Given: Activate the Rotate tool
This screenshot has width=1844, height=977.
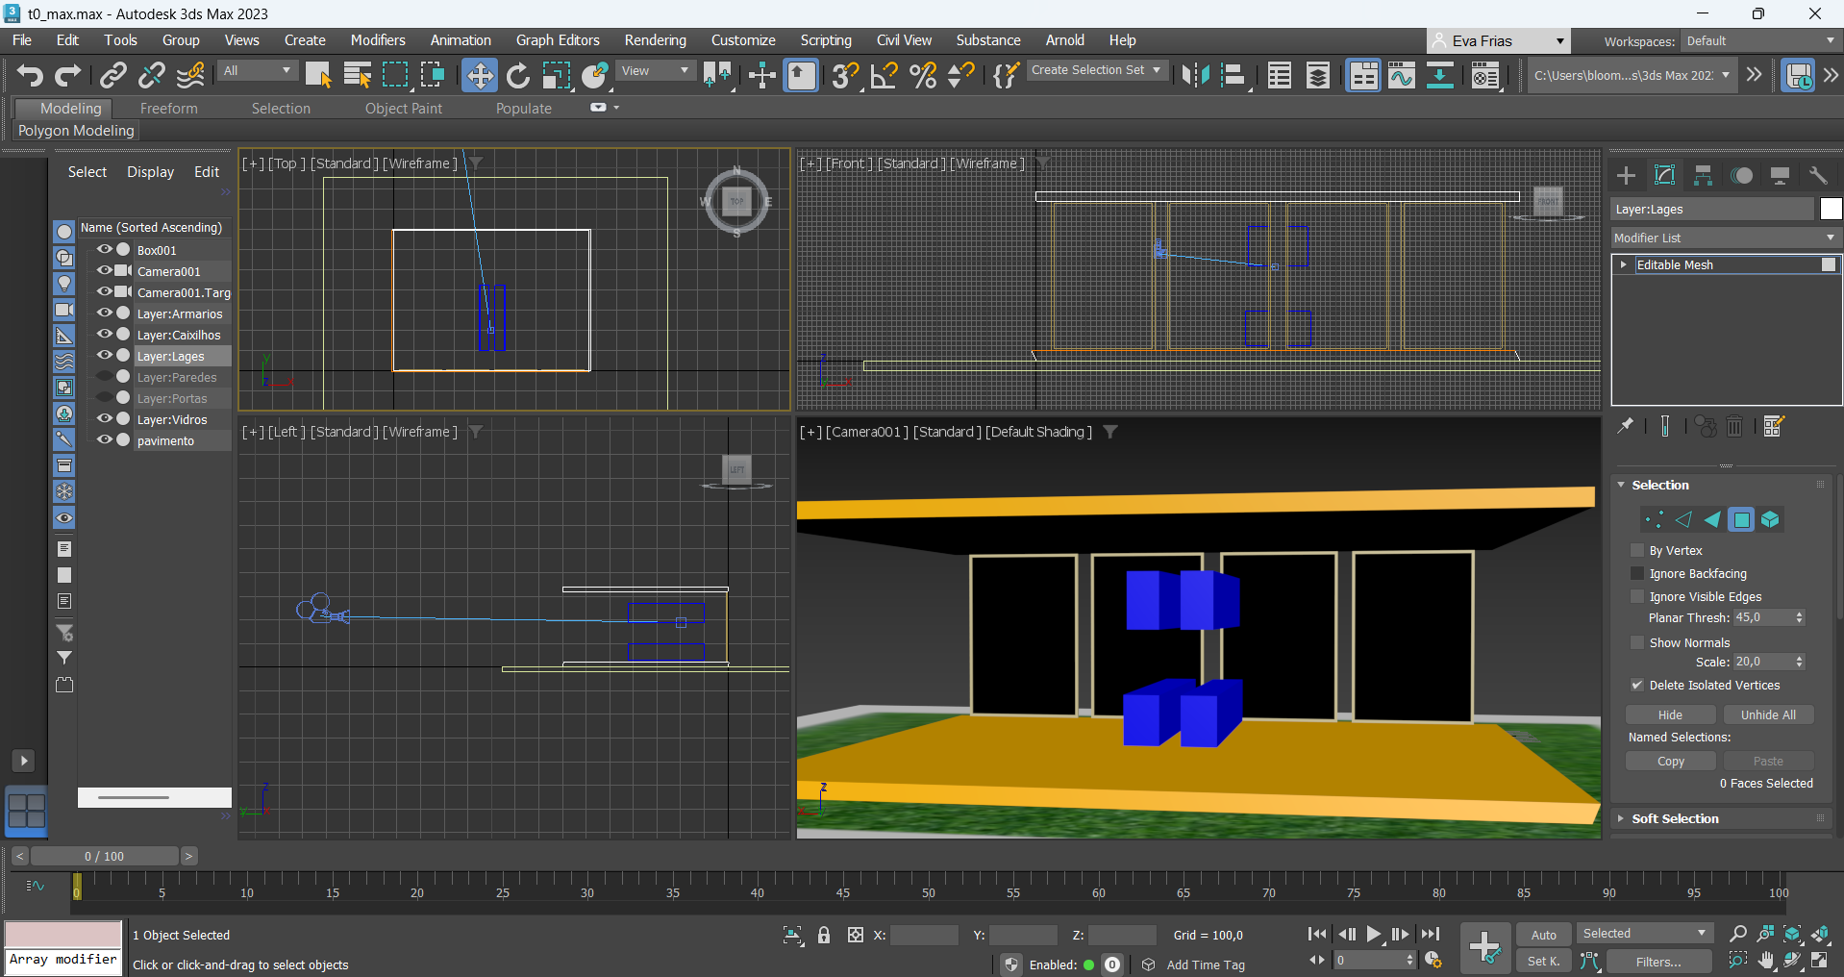Looking at the screenshot, I should point(518,75).
